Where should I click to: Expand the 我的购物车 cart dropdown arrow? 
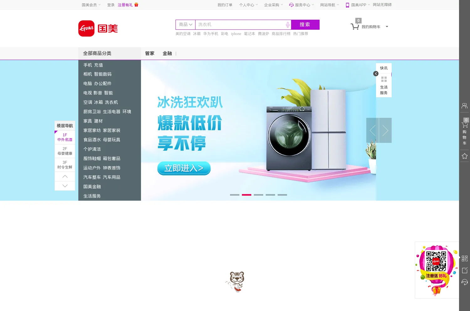pyautogui.click(x=387, y=27)
